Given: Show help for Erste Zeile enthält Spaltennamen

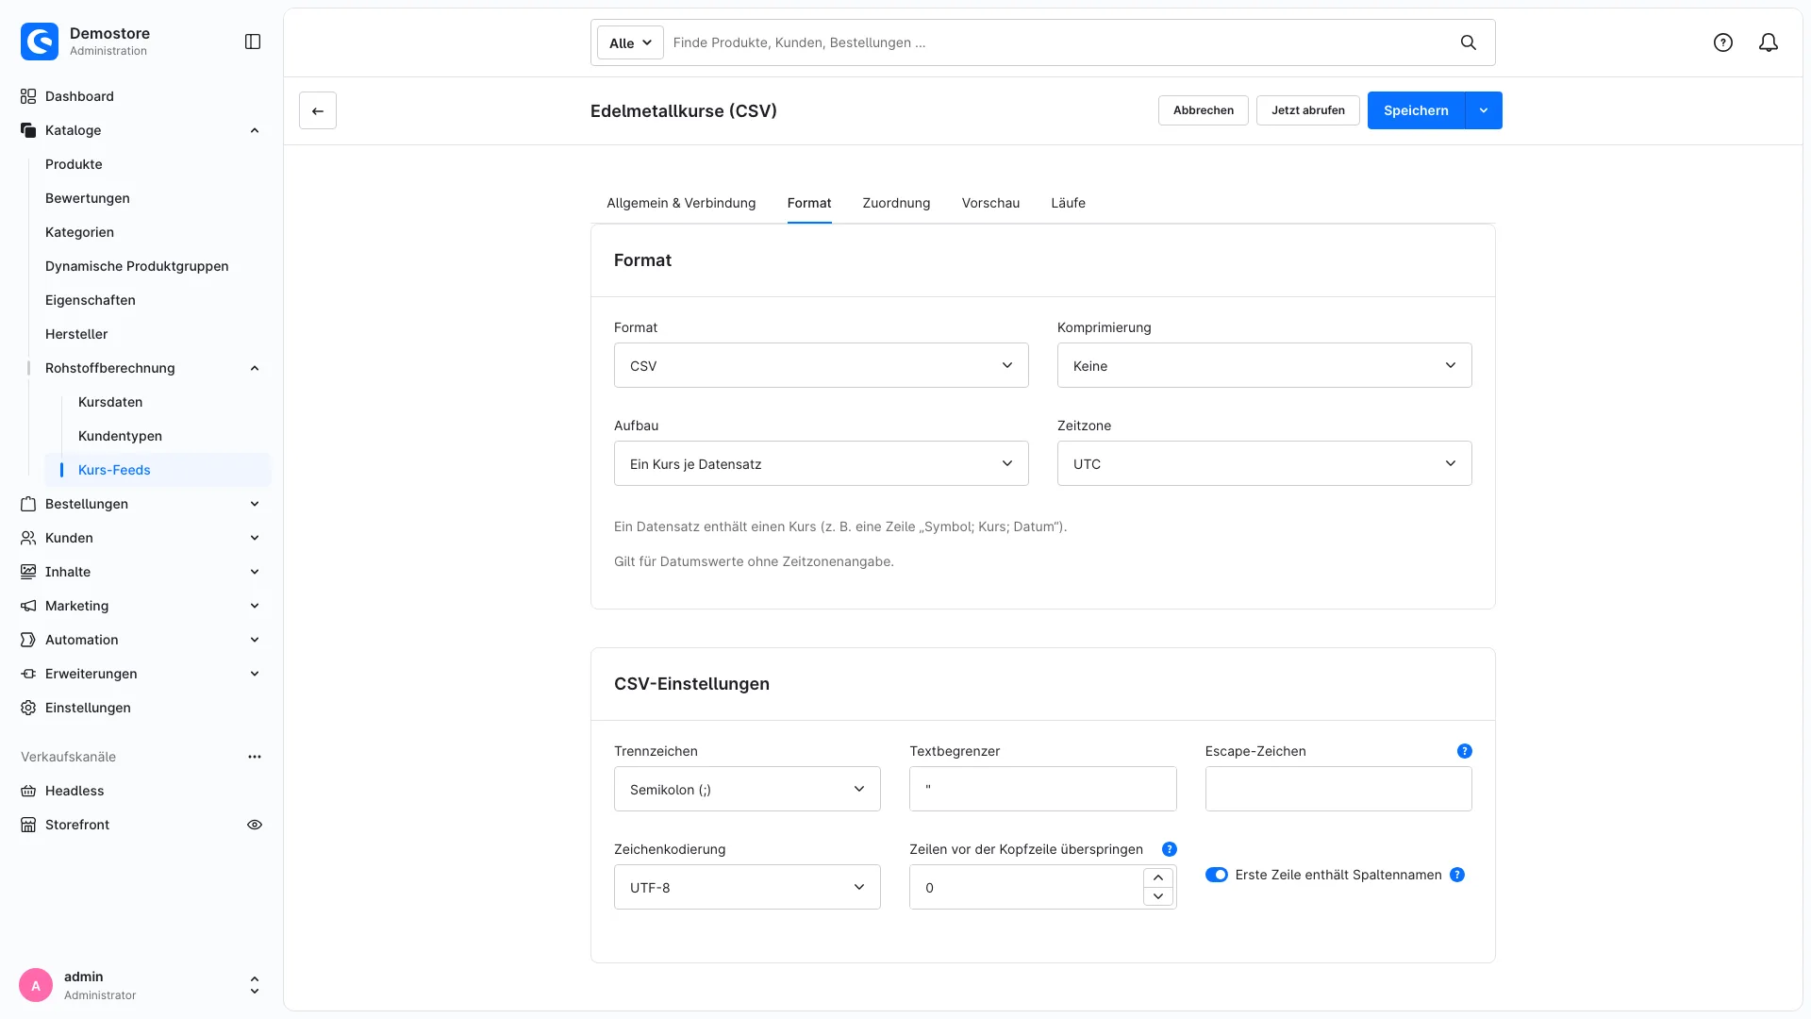Looking at the screenshot, I should point(1457,875).
